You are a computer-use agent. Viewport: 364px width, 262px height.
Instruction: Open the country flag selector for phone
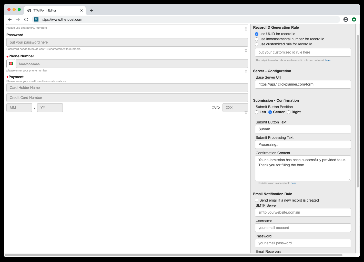coord(11,64)
